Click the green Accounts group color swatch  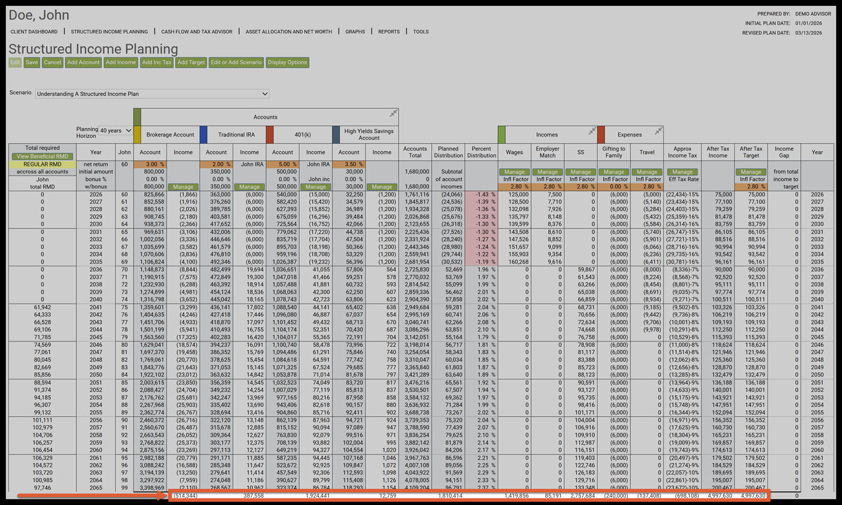point(137,117)
